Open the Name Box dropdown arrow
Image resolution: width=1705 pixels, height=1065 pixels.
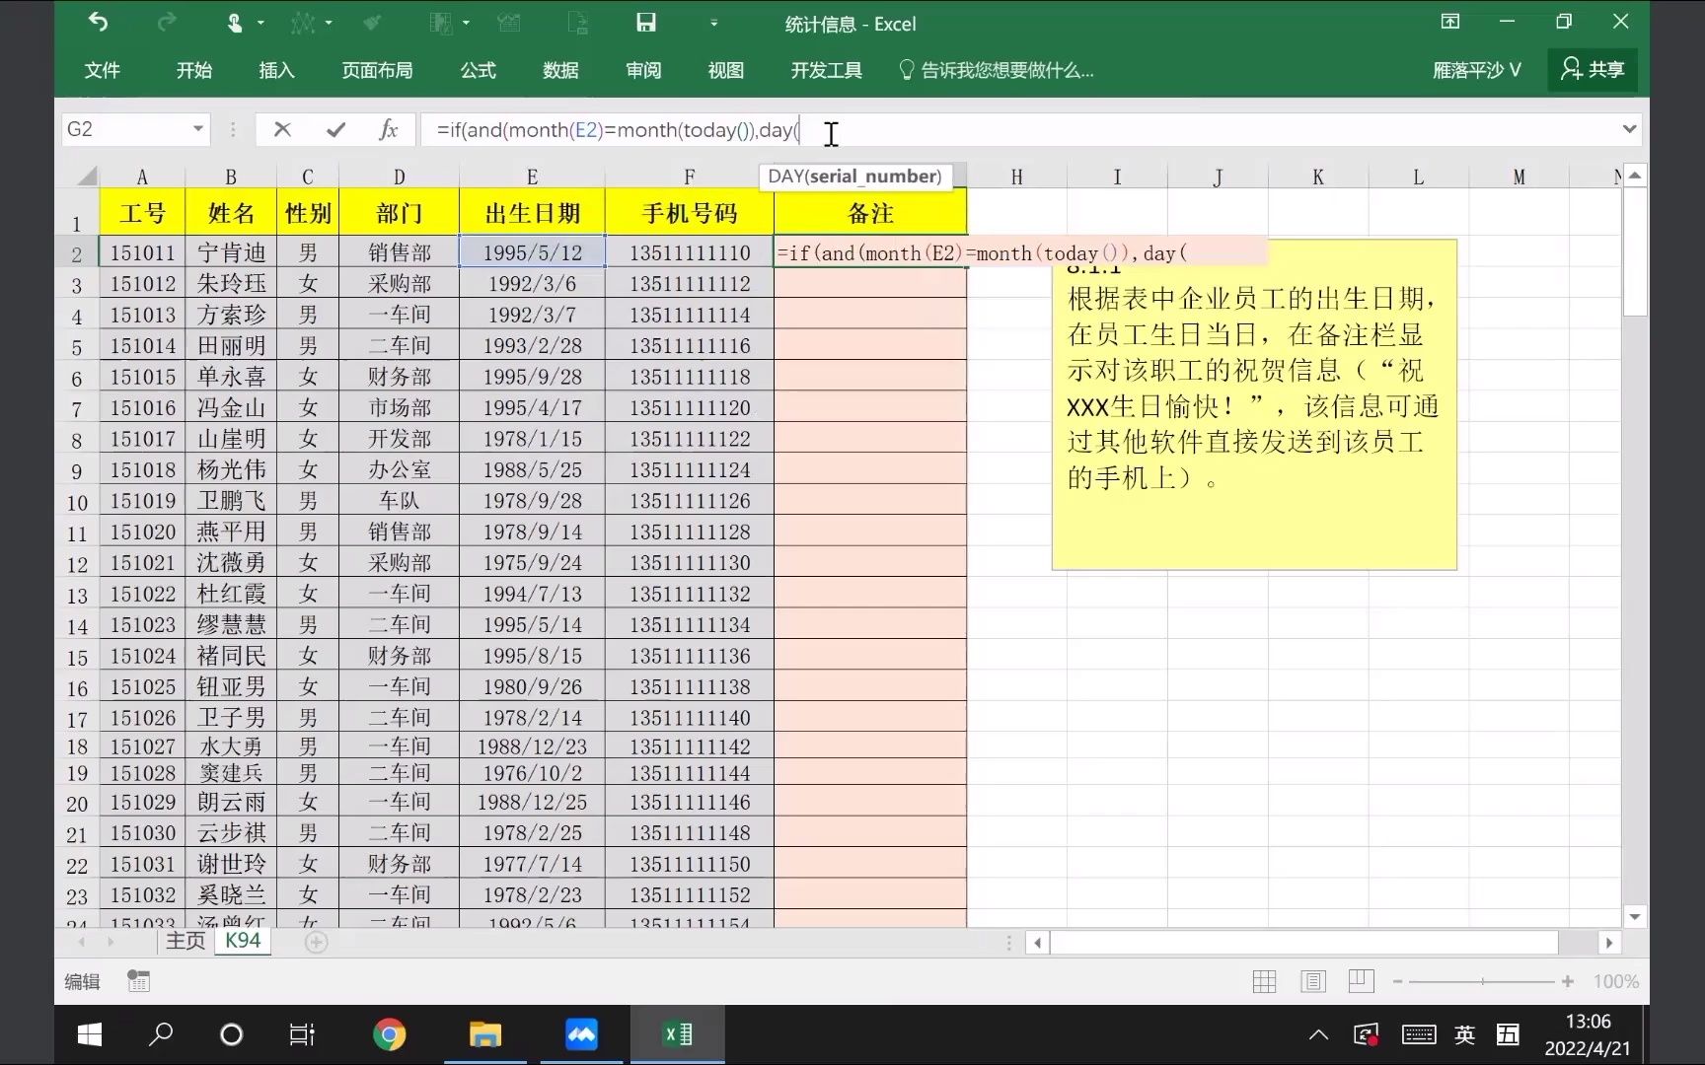click(x=198, y=129)
